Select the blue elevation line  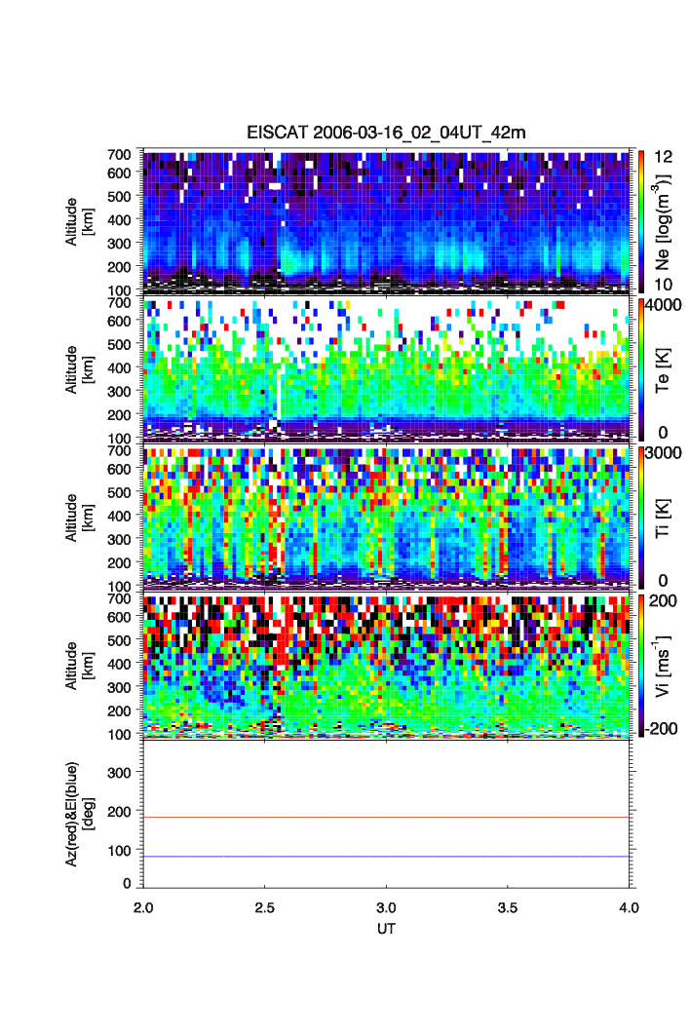[x=390, y=857]
